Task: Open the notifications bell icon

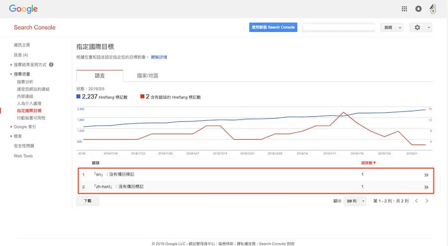Action: point(418,9)
